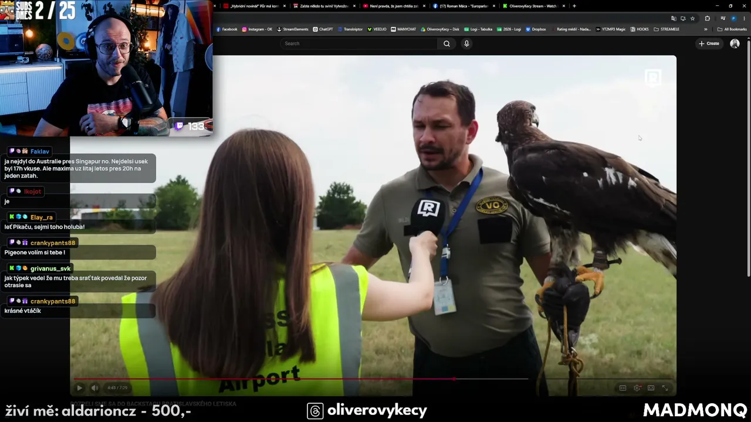Image resolution: width=751 pixels, height=422 pixels.
Task: Show hidden bookmarks via the double chevron
Action: coord(706,29)
